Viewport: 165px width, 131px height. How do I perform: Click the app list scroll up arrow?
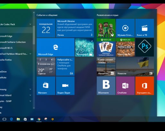[34, 12]
